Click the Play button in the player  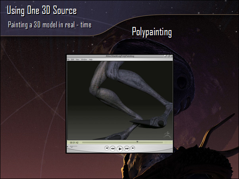coord(120,149)
